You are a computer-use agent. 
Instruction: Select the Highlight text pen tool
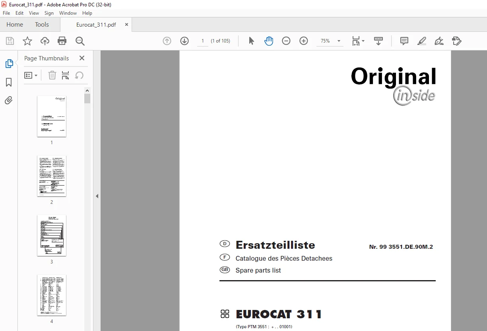click(x=422, y=41)
